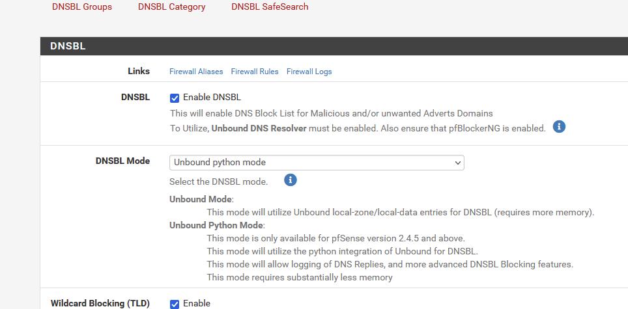Click the 'Malicious and/or unwanted Adverts Domains' line
Screen dimensions: 628x309
tap(332, 113)
